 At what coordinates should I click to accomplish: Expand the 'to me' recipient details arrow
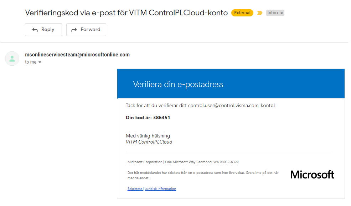[x=40, y=62]
